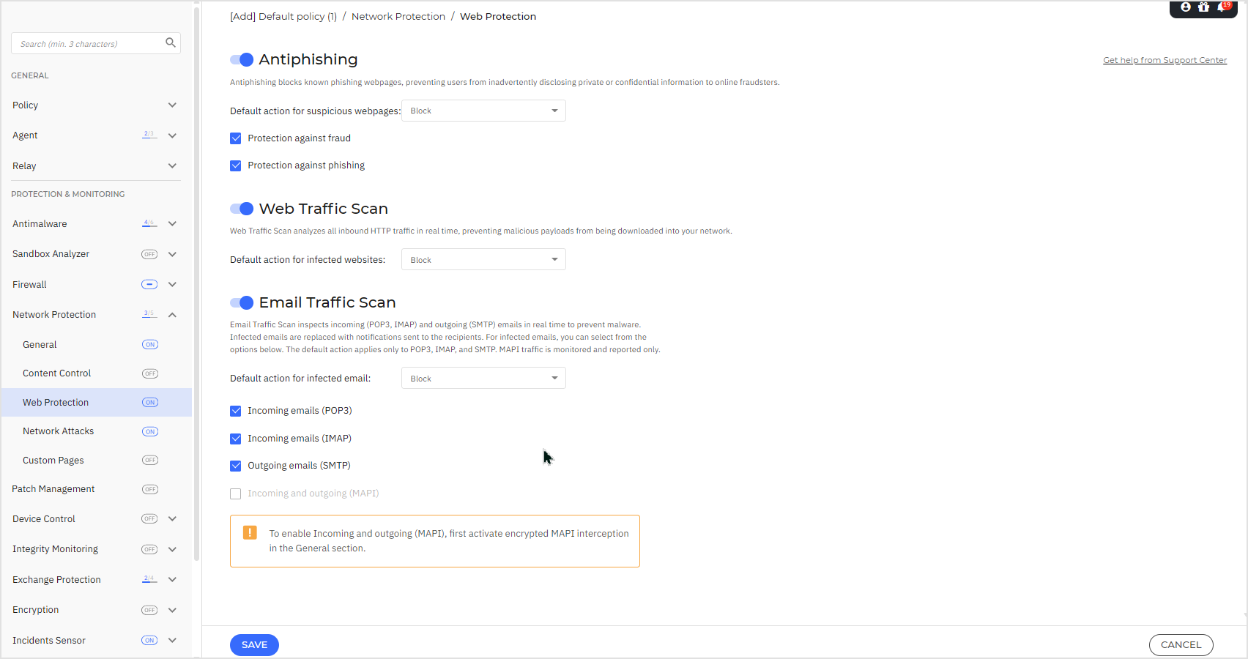
Task: Collapse the Network Protection section
Action: pos(172,314)
